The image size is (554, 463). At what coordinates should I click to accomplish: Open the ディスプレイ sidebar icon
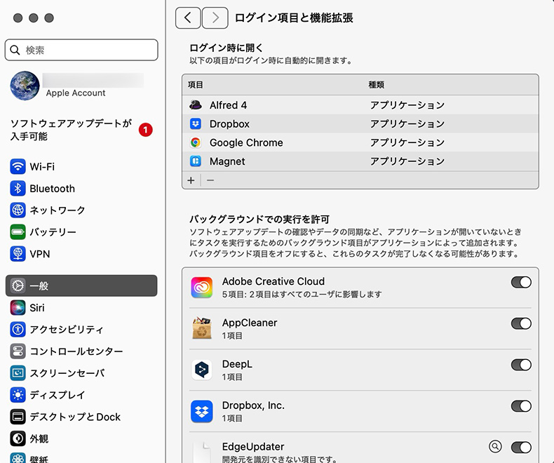click(x=18, y=395)
